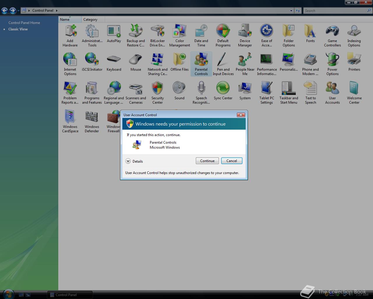373x299 pixels.
Task: Open Personalization settings
Action: [x=289, y=62]
